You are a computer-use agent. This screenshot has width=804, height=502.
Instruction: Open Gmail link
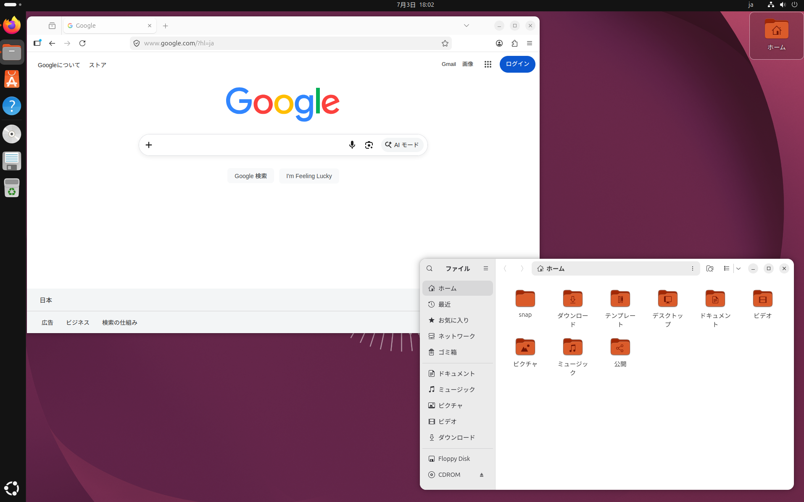[x=449, y=64]
